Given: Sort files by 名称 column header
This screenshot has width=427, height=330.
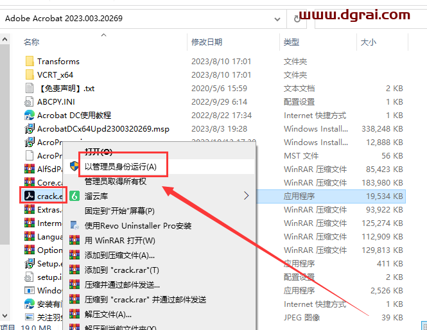Looking at the screenshot, I should [31, 42].
